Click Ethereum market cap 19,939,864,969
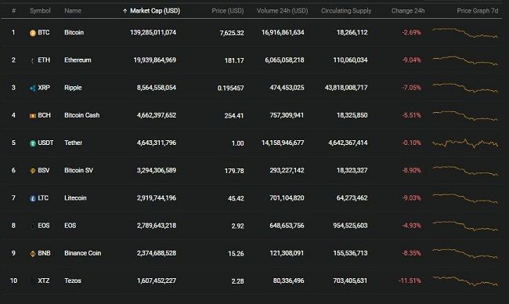Image resolution: width=509 pixels, height=304 pixels. click(155, 60)
